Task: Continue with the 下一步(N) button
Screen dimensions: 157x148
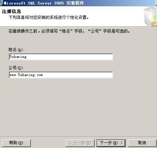Action: [x=111, y=143]
